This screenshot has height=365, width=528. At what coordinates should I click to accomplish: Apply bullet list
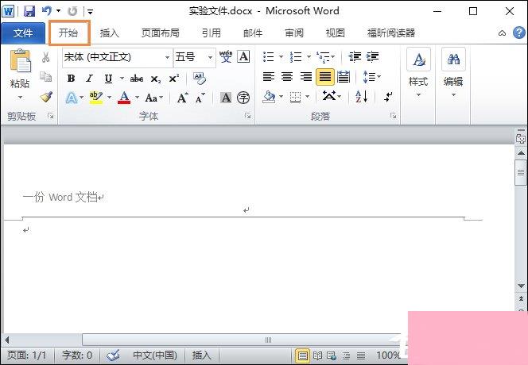click(269, 57)
